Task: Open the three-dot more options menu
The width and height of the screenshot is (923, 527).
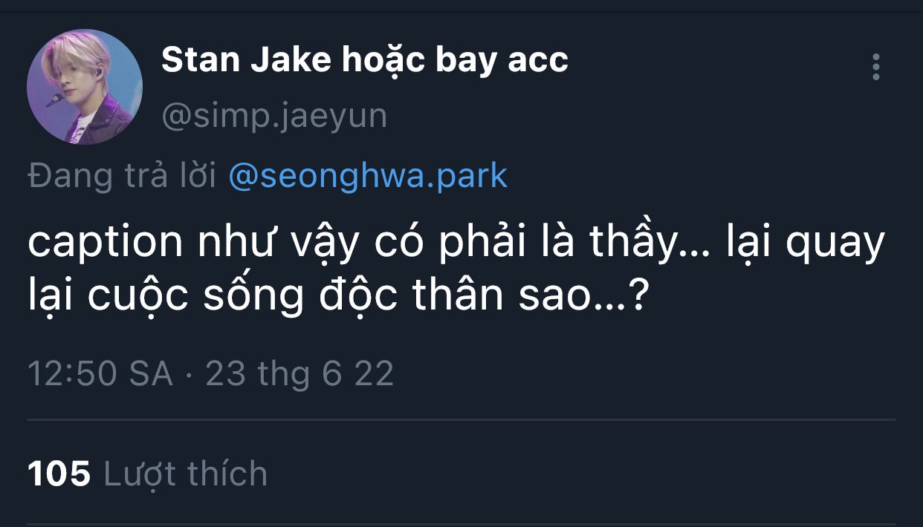Action: pyautogui.click(x=876, y=68)
